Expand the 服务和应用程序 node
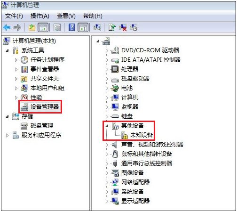The width and height of the screenshot is (237, 212). (x=7, y=135)
